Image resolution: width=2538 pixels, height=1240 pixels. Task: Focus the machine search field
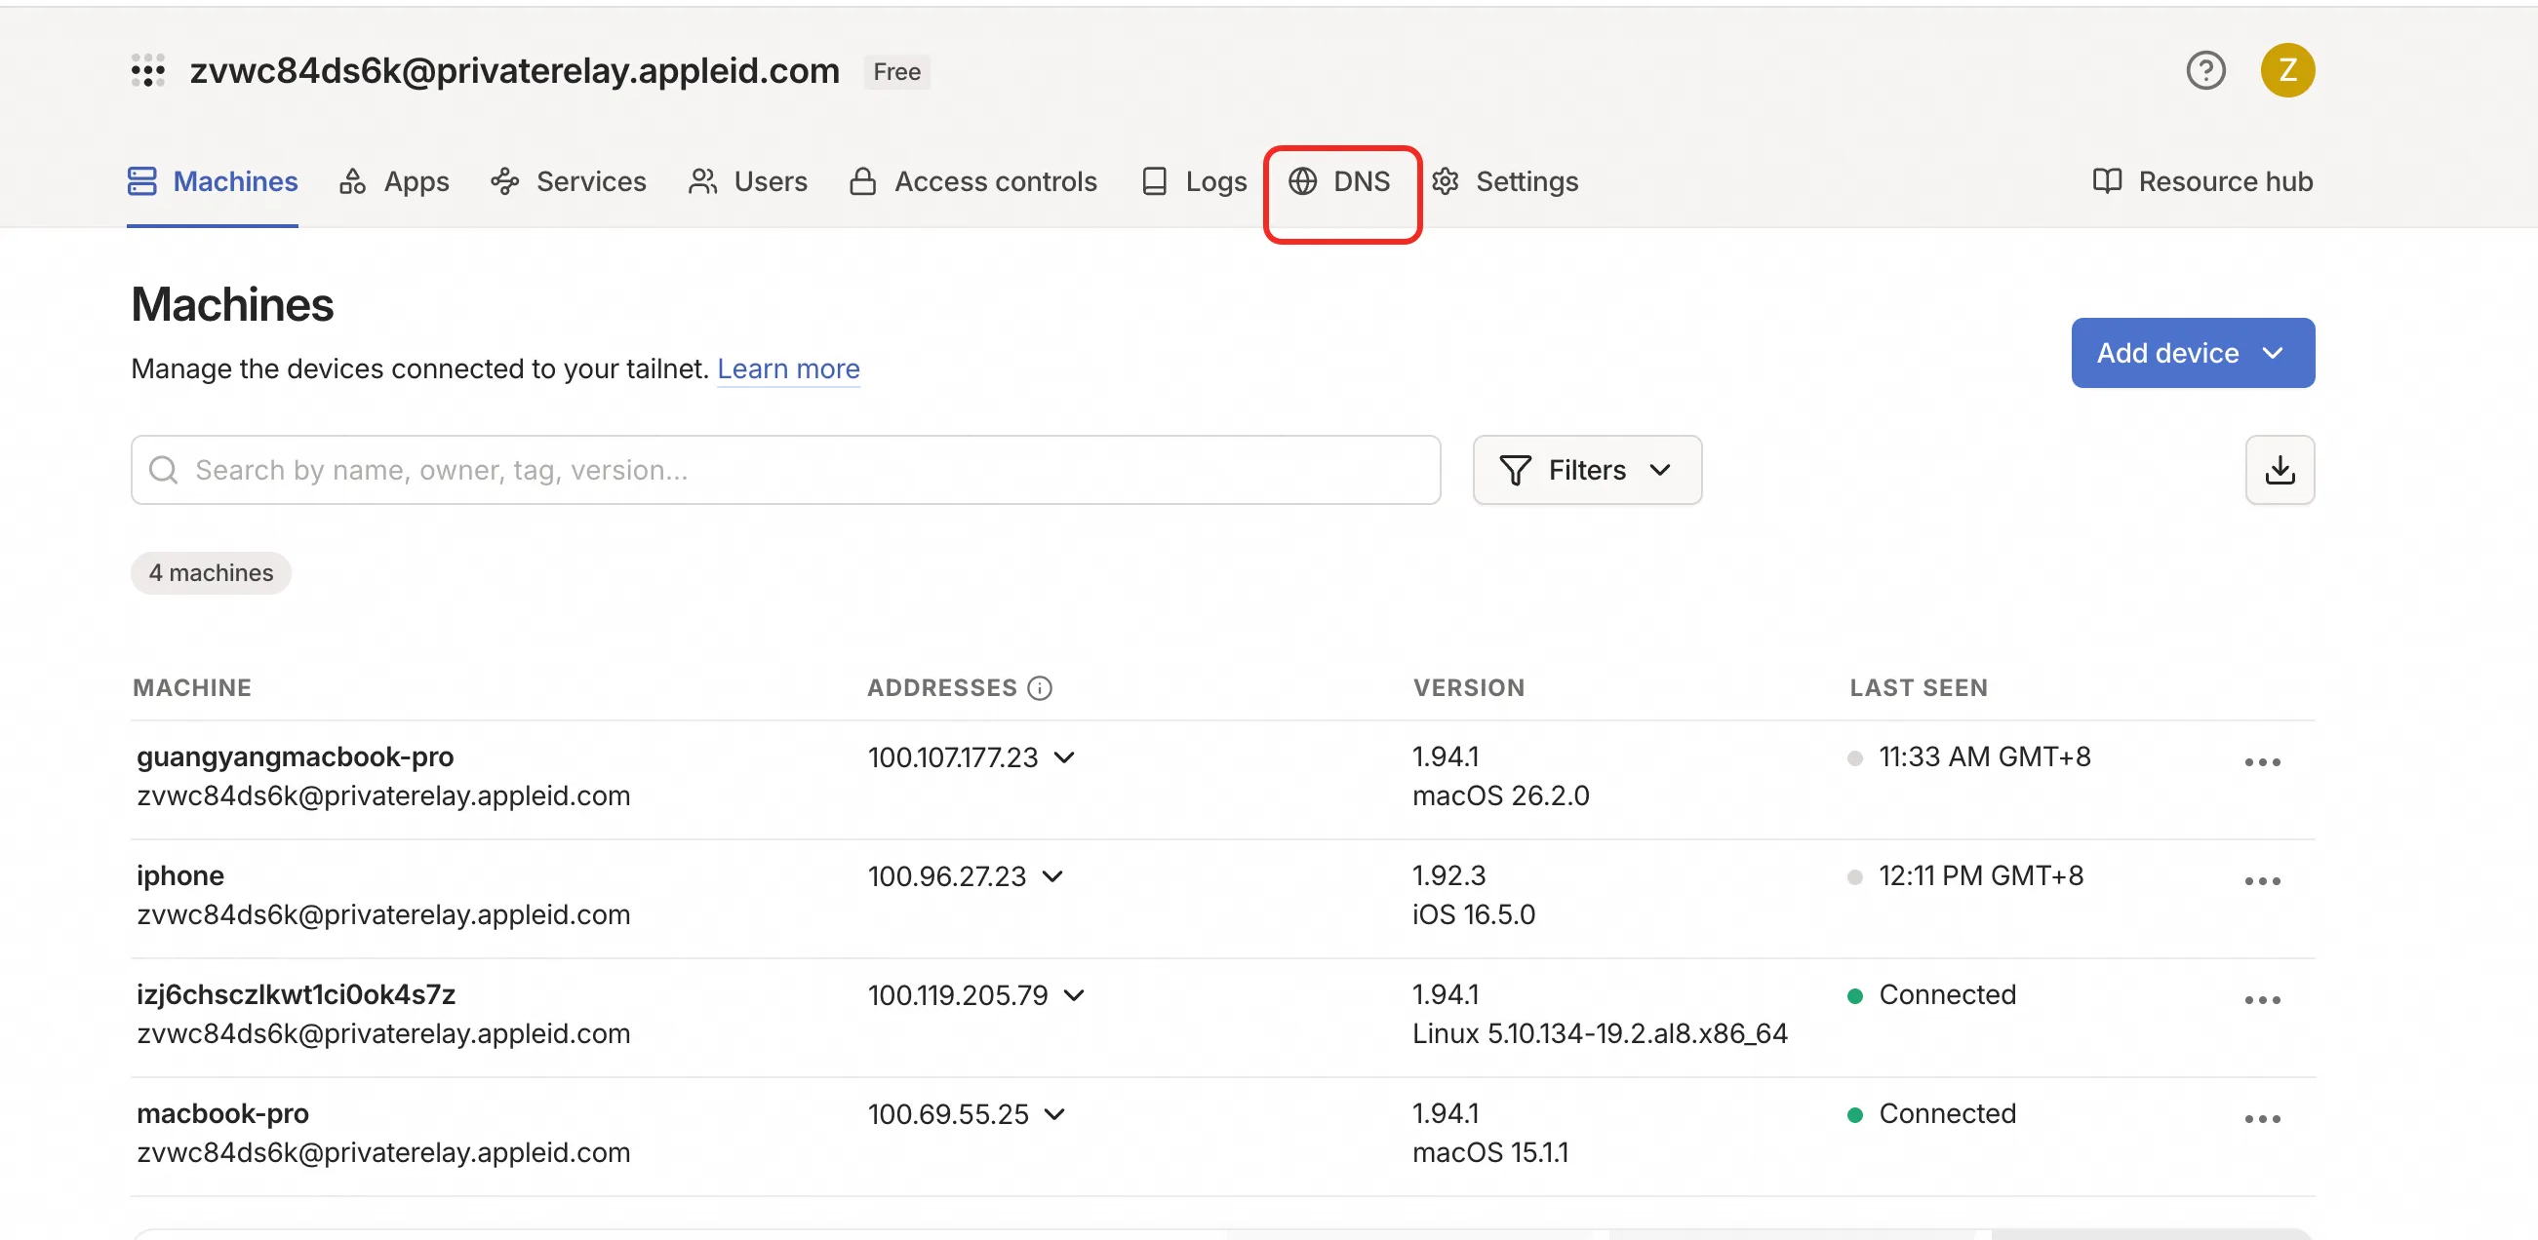click(x=786, y=470)
